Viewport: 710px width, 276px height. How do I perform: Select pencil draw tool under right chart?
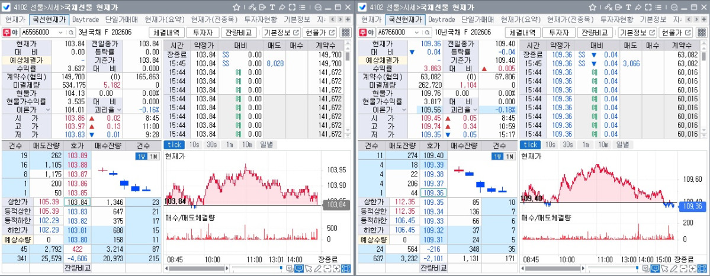coord(674,268)
